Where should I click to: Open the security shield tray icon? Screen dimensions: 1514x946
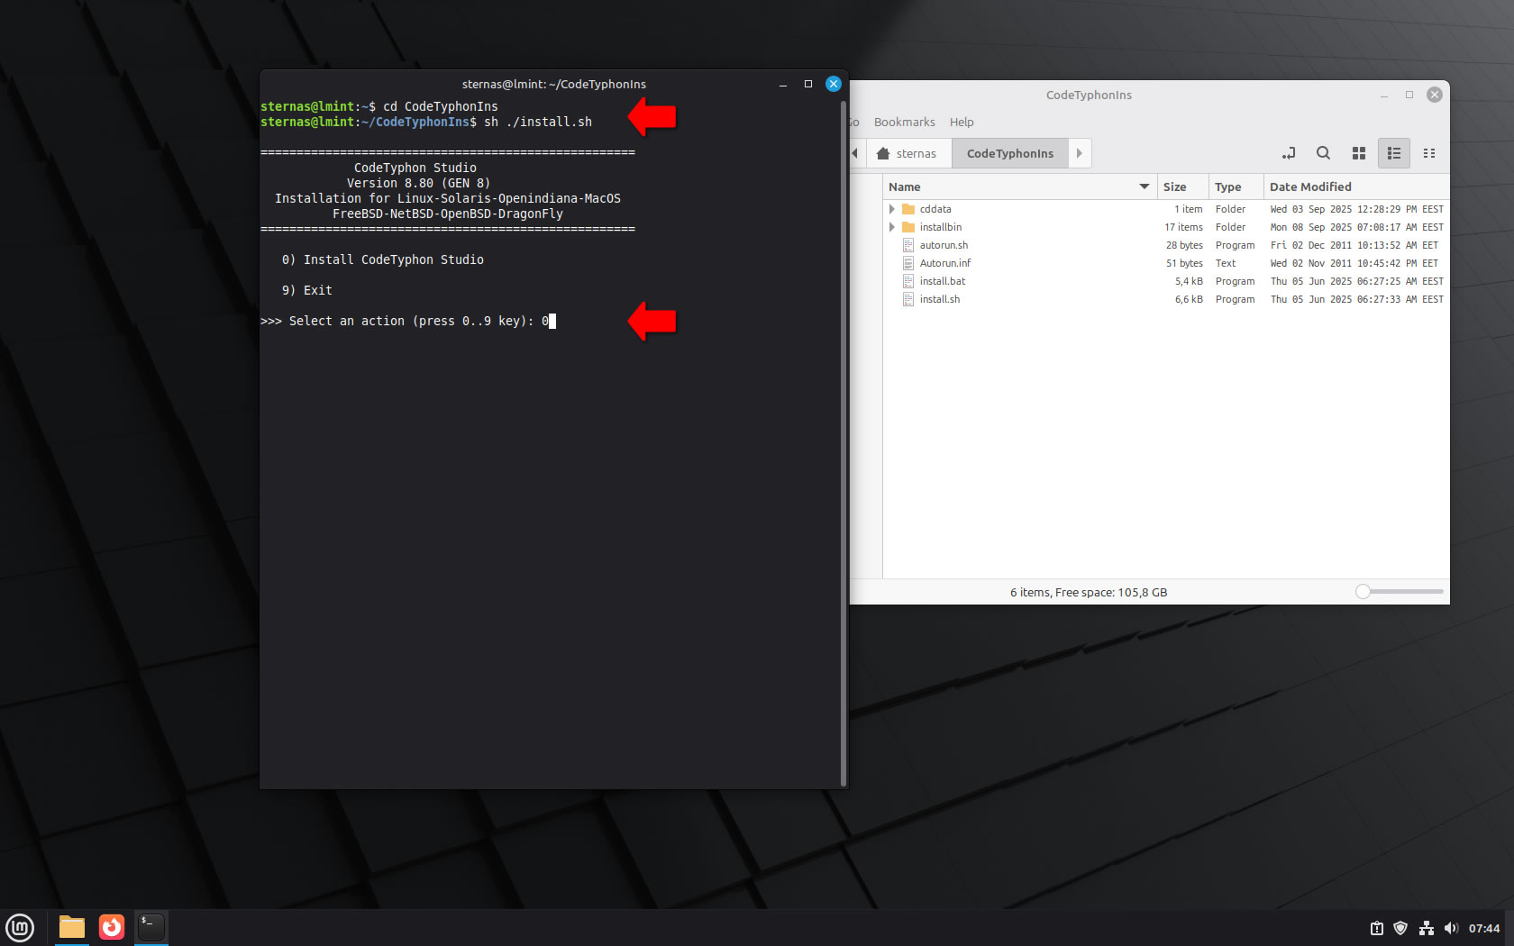click(1400, 928)
